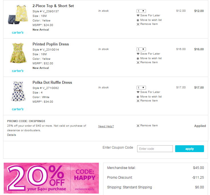Click heart icon for 2-Piece Top set
Screen dimensions: 210x195
[138, 15]
